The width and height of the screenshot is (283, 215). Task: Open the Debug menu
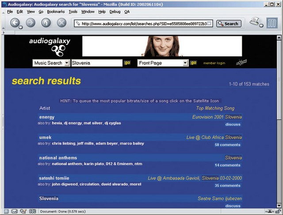click(115, 12)
